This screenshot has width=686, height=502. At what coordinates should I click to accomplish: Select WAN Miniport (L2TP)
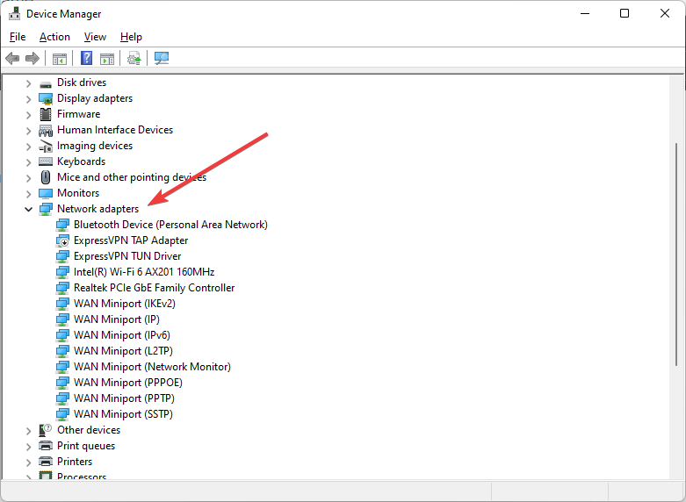click(123, 350)
